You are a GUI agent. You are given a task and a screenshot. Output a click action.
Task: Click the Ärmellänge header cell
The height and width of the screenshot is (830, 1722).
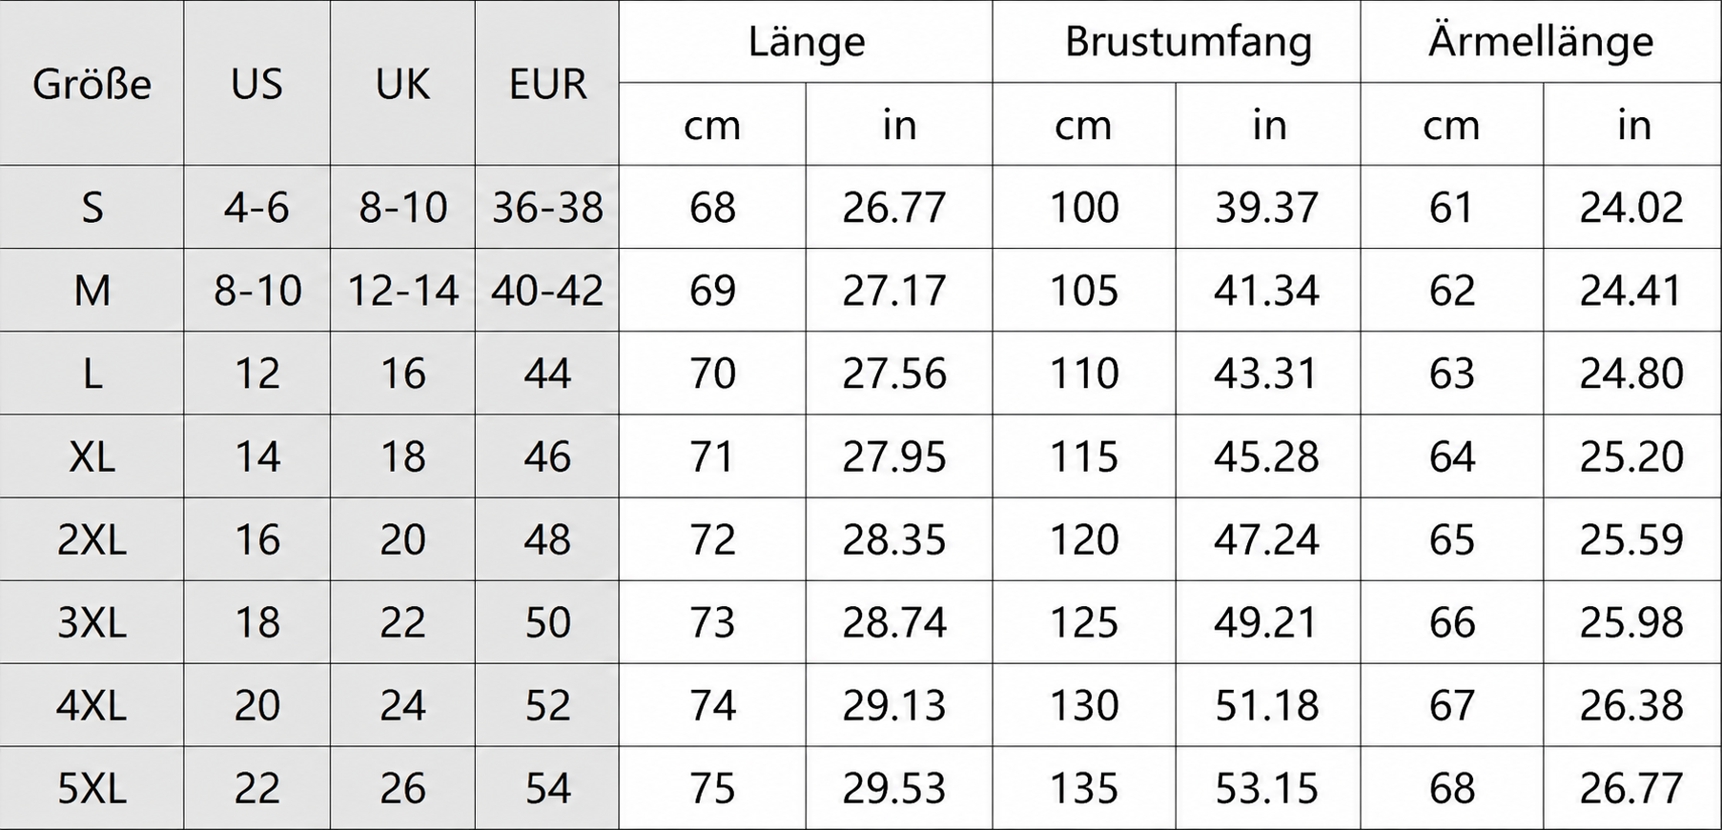(1542, 41)
